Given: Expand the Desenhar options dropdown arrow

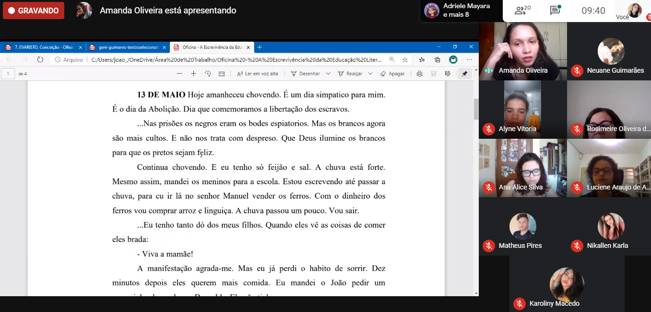Looking at the screenshot, I should click(328, 74).
